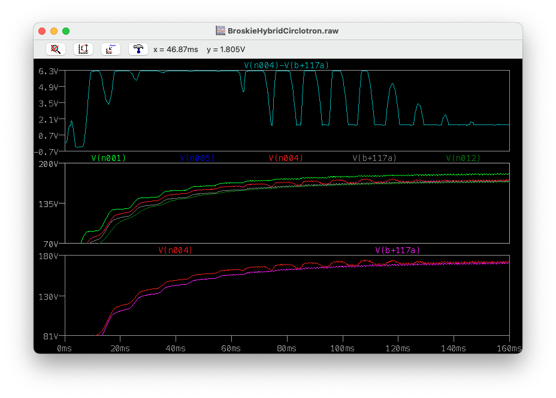Viewport: 556px width, 398px height.
Task: Click the 6.3V top-pane axis label
Action: point(48,72)
